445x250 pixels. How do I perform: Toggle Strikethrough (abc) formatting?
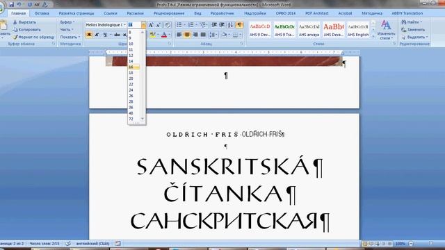pos(117,35)
